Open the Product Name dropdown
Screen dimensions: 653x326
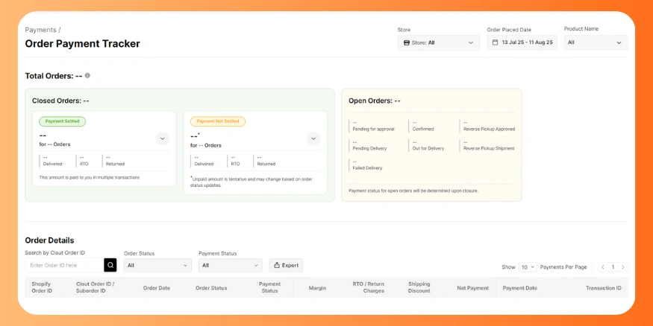pos(596,42)
